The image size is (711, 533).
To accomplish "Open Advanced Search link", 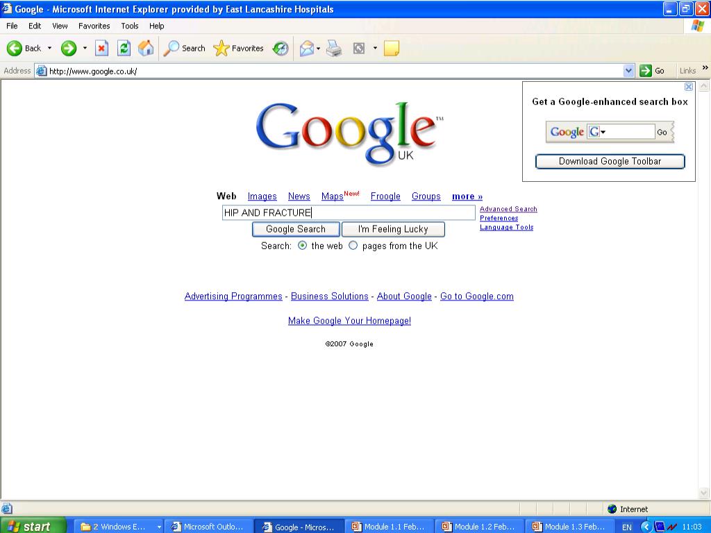I will coord(508,209).
